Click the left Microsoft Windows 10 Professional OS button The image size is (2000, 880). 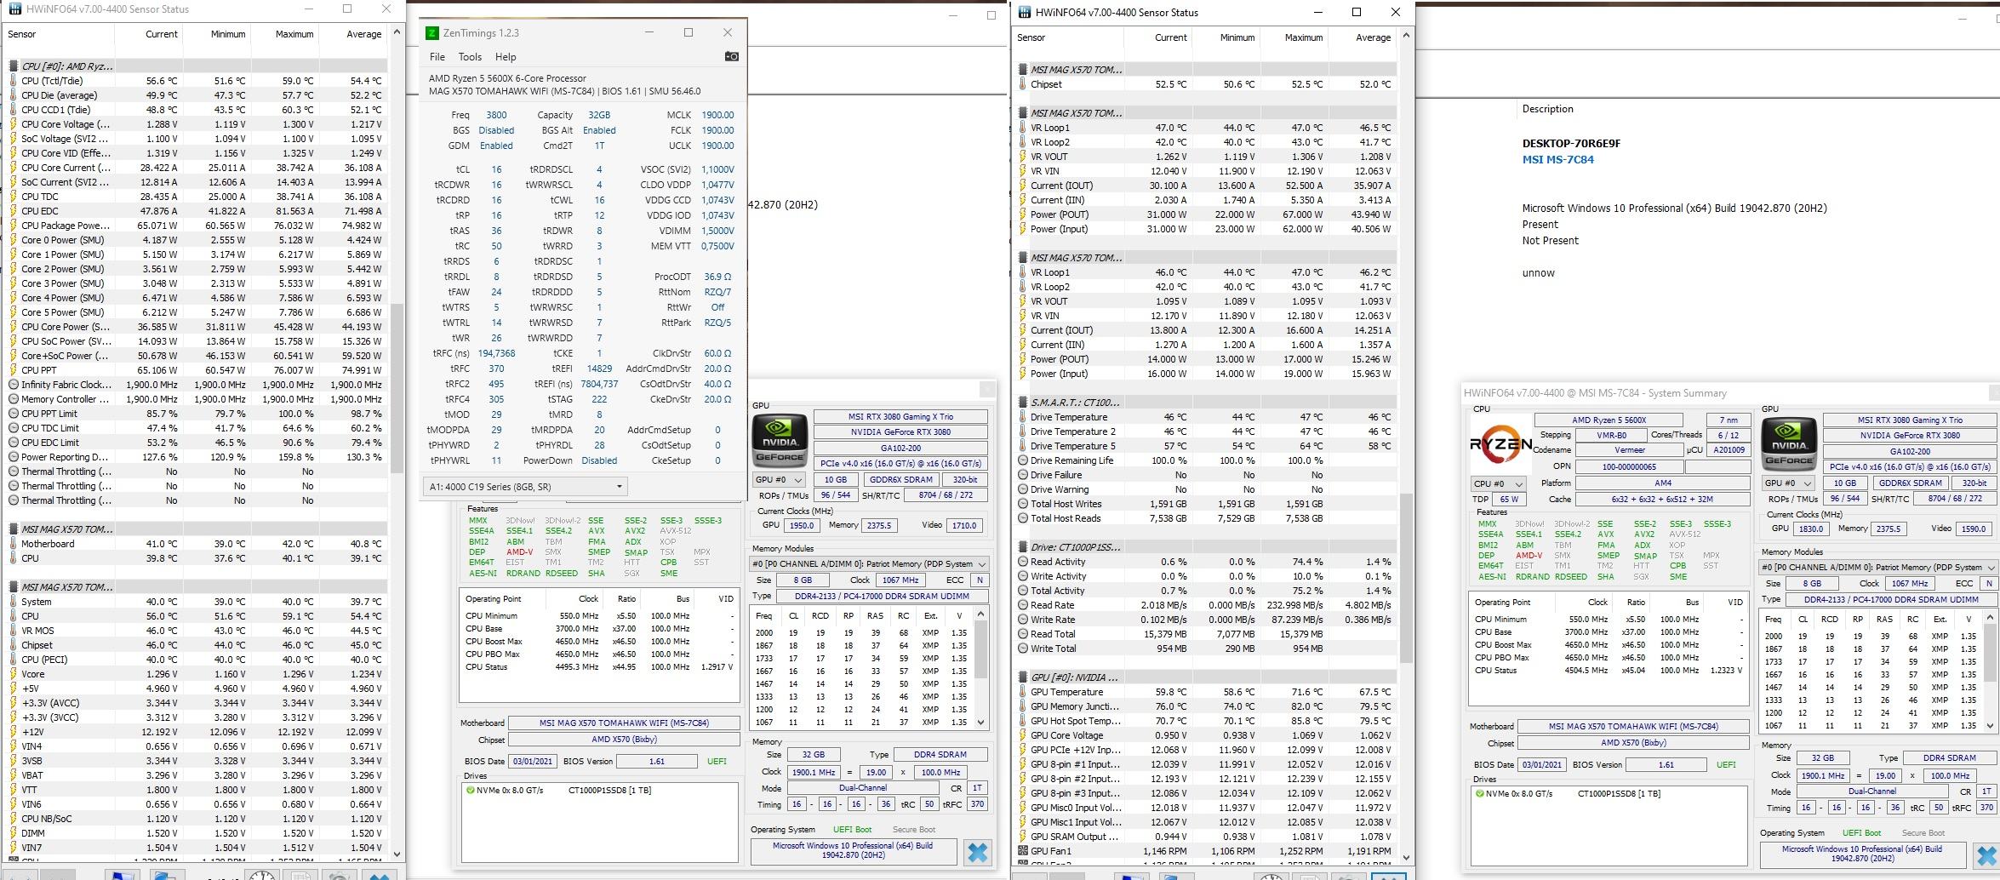click(x=853, y=851)
